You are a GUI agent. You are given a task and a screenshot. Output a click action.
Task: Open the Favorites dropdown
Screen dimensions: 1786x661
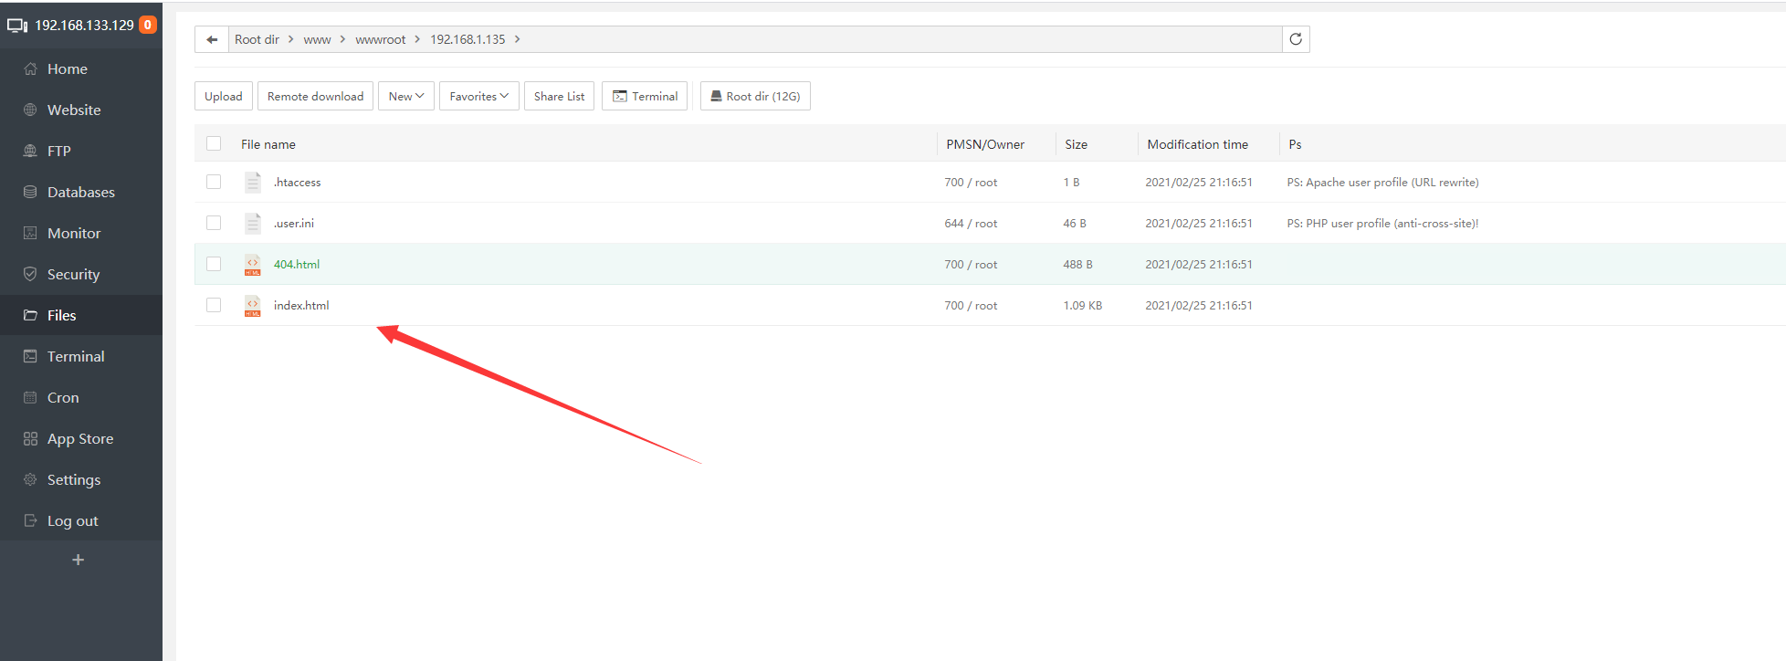479,96
